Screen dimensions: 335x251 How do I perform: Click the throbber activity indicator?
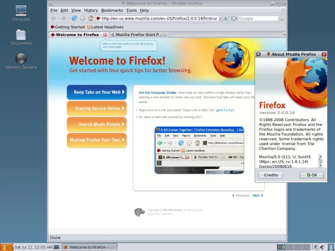pyautogui.click(x=283, y=10)
